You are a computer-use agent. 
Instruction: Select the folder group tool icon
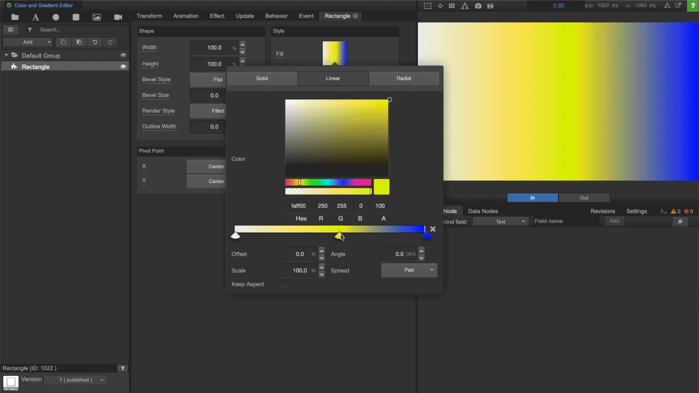point(15,17)
